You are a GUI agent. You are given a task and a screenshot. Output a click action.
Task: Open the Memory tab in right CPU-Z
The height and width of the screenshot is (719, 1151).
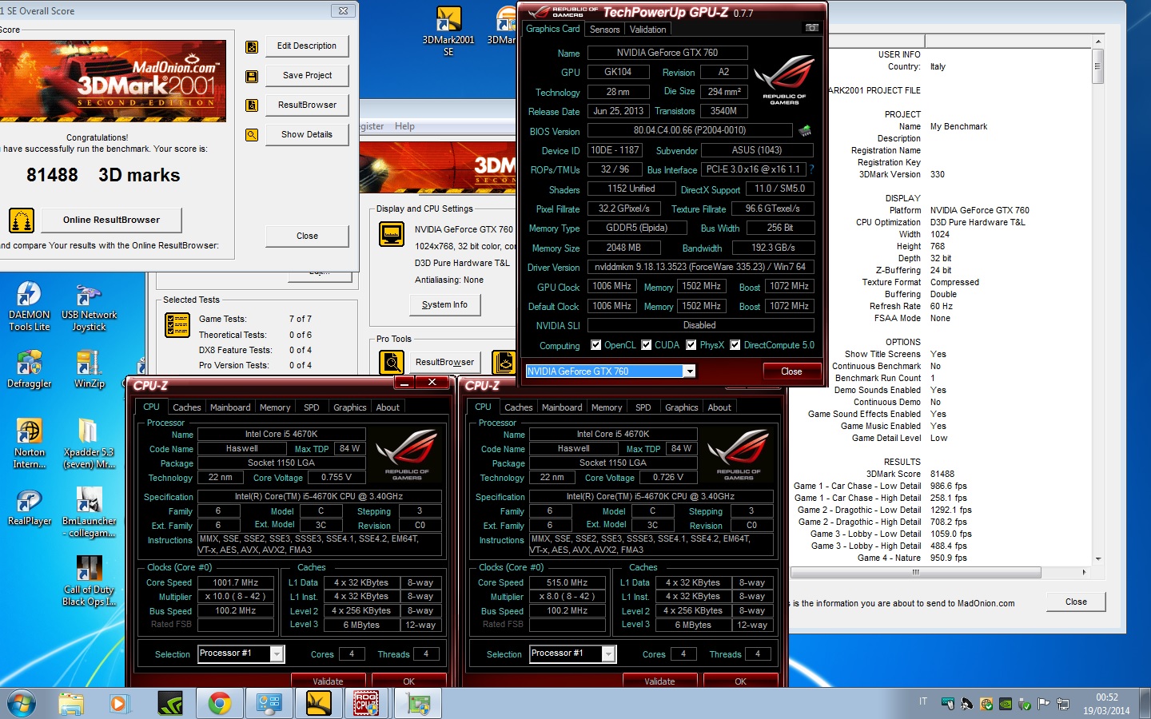pos(607,407)
